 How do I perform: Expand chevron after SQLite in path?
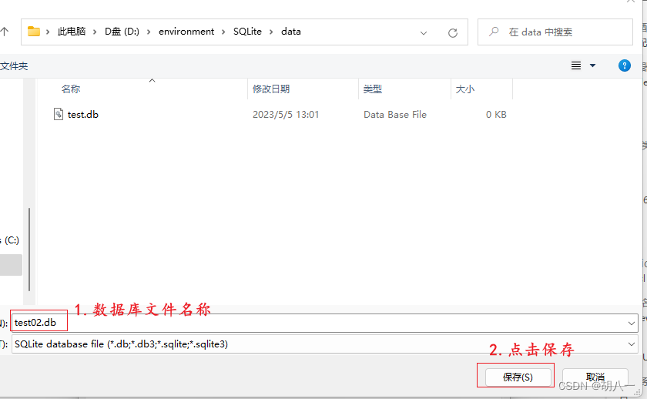271,32
